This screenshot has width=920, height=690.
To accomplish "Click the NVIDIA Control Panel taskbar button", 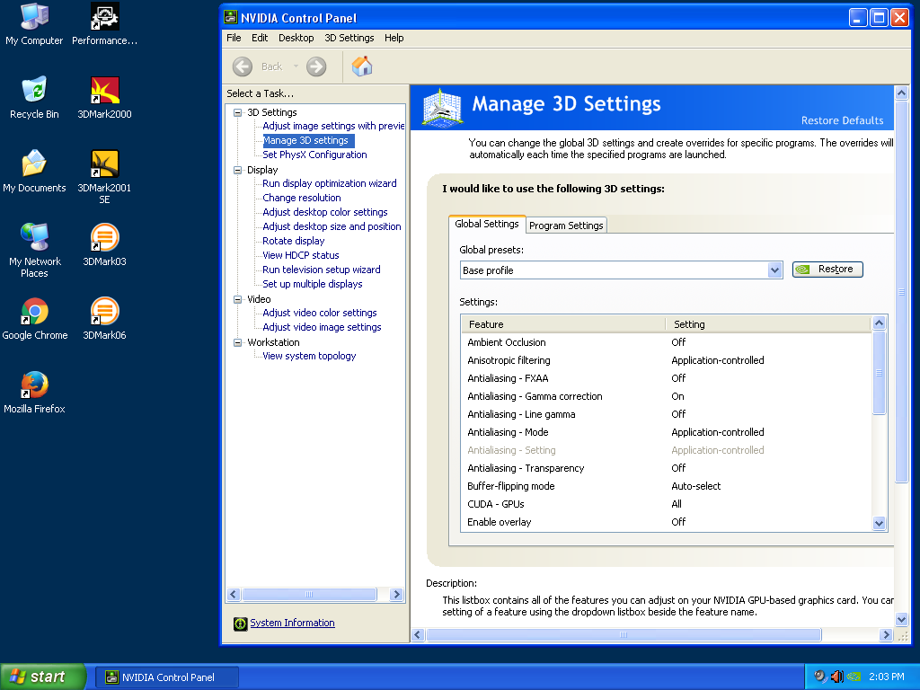I will [x=166, y=676].
